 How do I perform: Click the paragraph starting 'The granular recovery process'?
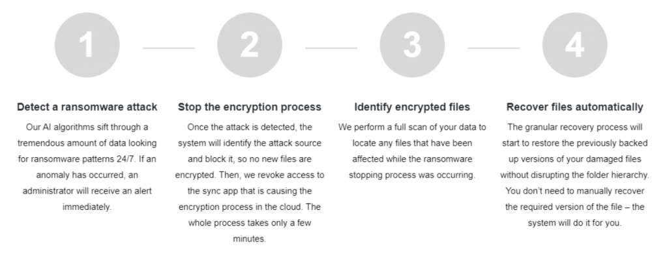coord(574,175)
